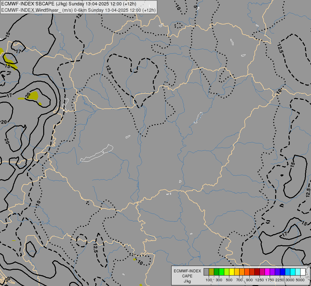Viewport: 311px width, 286px height.
Task: Select the white swatch at legend end
Action: pos(303,272)
